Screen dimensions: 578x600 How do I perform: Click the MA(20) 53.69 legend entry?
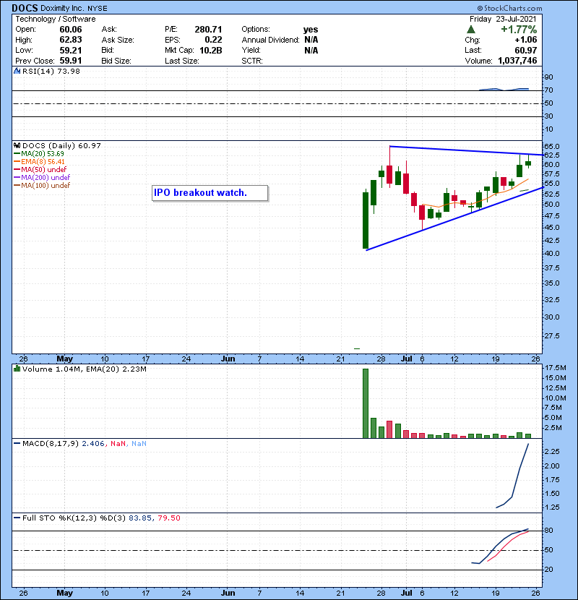pos(39,154)
